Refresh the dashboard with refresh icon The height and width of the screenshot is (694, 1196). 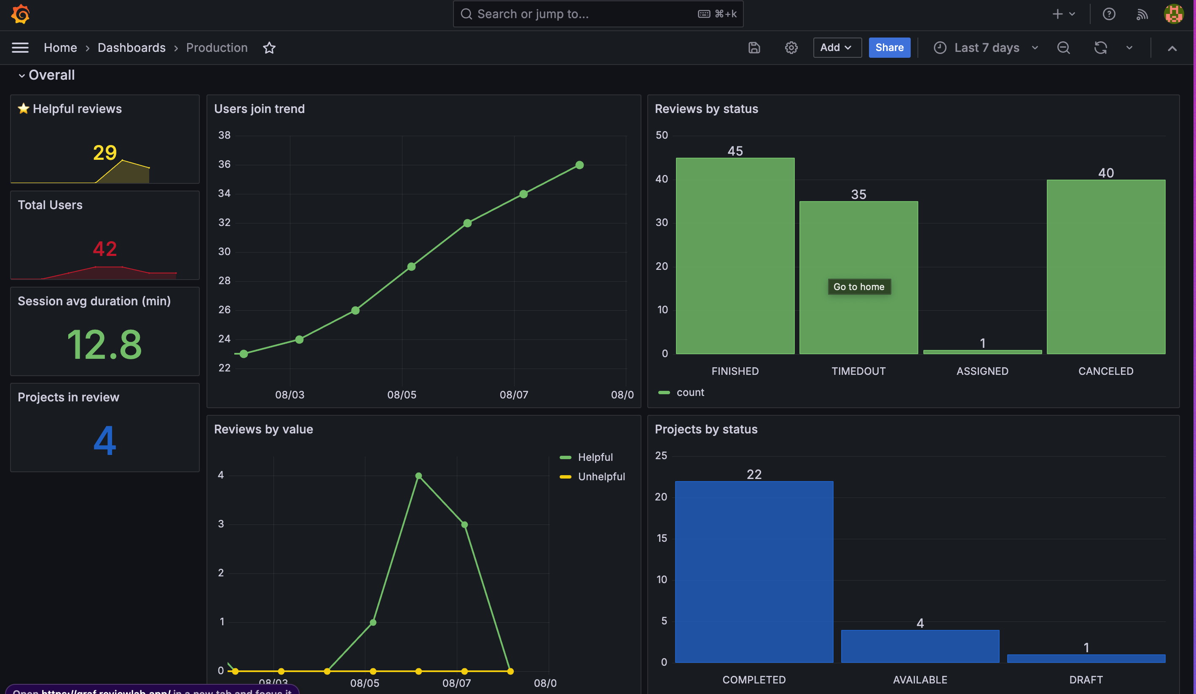tap(1100, 48)
